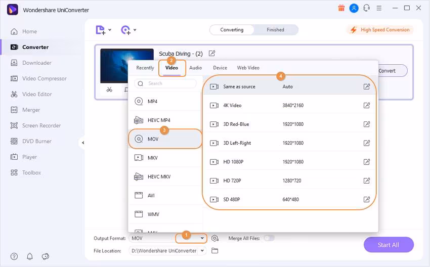
Task: Click the format Search field
Action: tap(165, 83)
